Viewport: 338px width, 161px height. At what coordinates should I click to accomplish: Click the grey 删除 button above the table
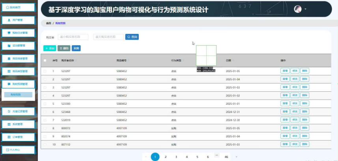coord(64,48)
